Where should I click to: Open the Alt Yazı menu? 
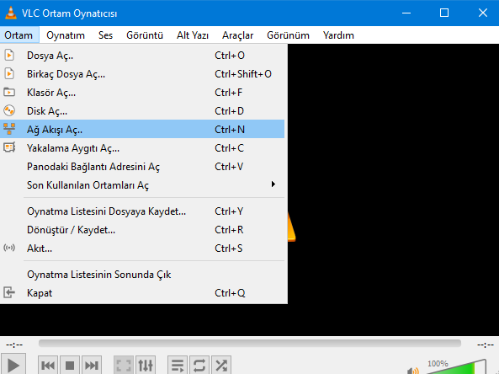tap(193, 35)
